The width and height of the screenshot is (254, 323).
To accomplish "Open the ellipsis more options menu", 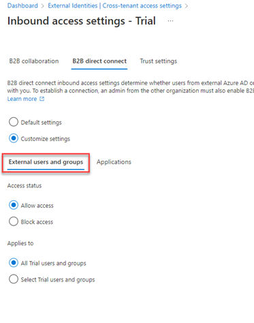I will click(170, 21).
